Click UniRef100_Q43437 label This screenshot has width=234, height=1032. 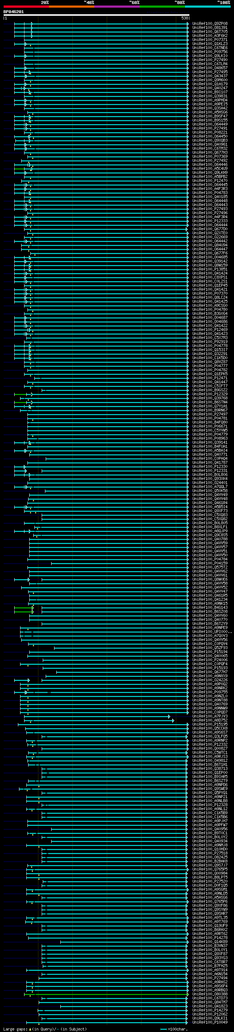(210, 76)
